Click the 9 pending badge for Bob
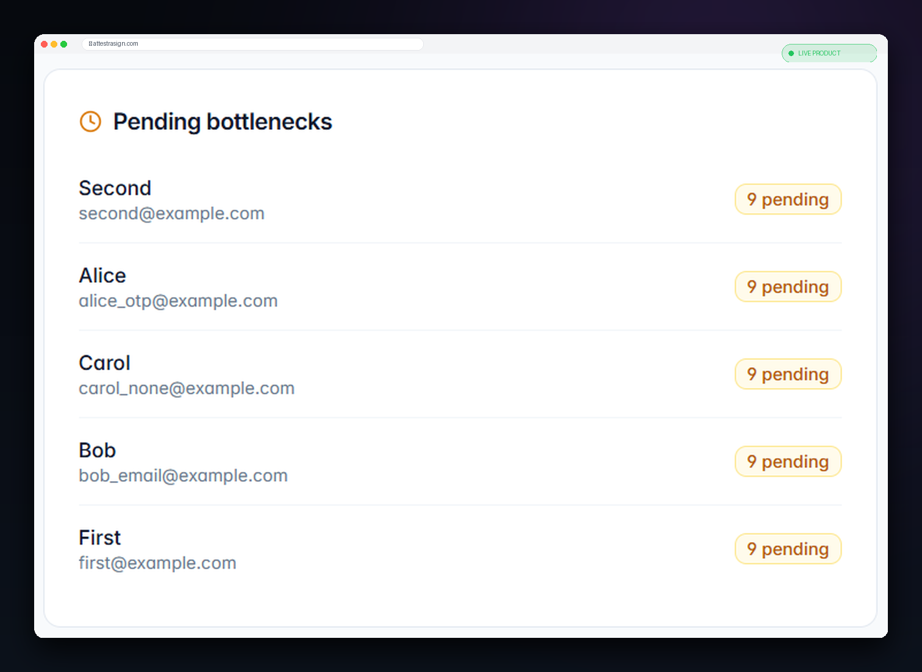Viewport: 922px width, 672px height. tap(788, 462)
